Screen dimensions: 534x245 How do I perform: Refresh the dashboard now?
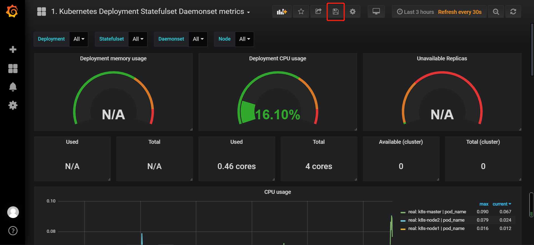[x=513, y=12]
